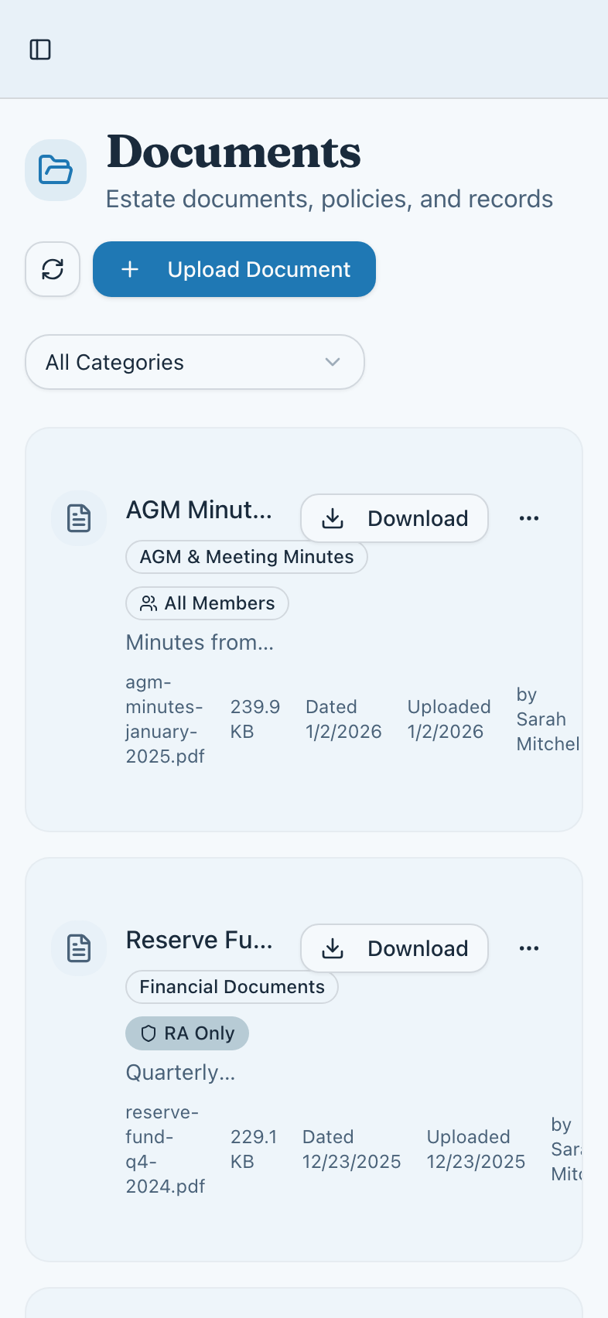Viewport: 608px width, 1318px height.
Task: Toggle the sidebar panel icon
Action: (x=40, y=50)
